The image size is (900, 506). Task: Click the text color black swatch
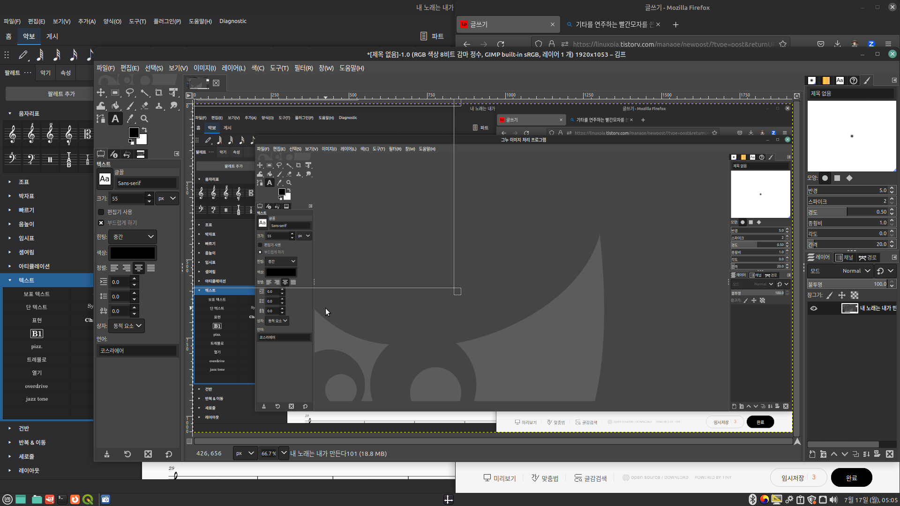[133, 253]
